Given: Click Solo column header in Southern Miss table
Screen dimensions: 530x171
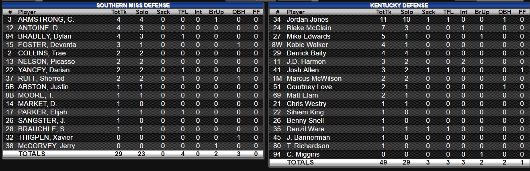Looking at the screenshot, I should pos(142,12).
